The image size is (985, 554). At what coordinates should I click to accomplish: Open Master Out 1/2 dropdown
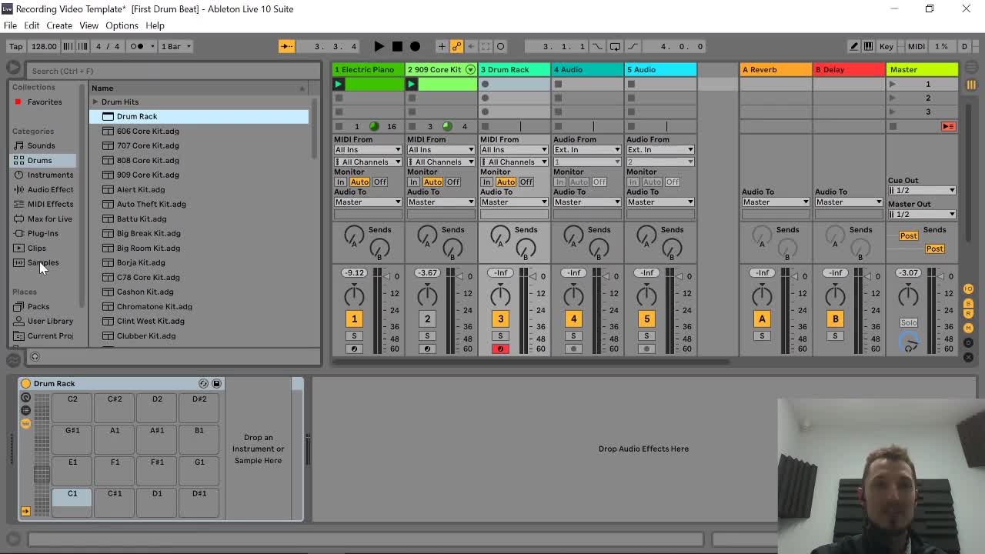point(922,214)
